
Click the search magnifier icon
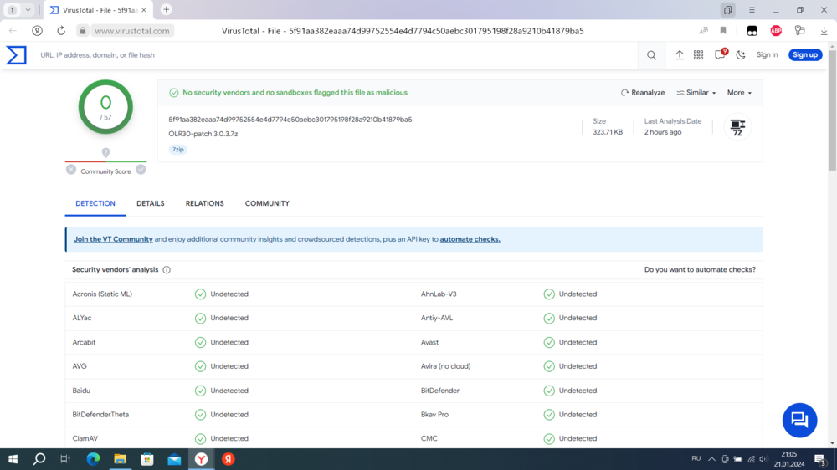651,55
